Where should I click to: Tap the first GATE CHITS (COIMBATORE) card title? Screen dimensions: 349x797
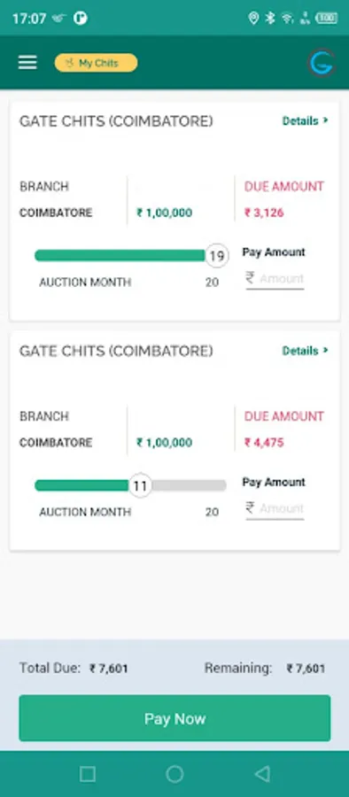tap(116, 121)
